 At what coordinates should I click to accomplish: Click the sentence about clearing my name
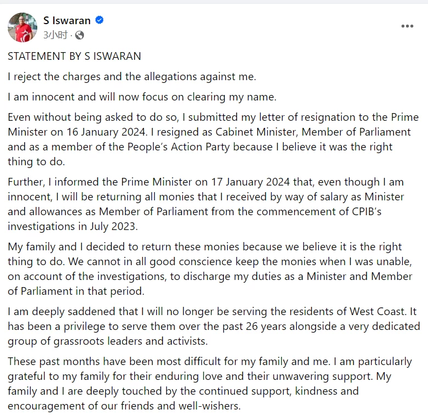pos(142,97)
